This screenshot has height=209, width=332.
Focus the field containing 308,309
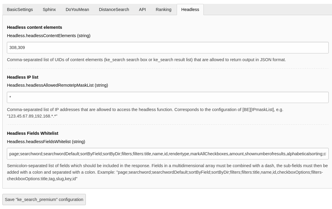coord(167,47)
